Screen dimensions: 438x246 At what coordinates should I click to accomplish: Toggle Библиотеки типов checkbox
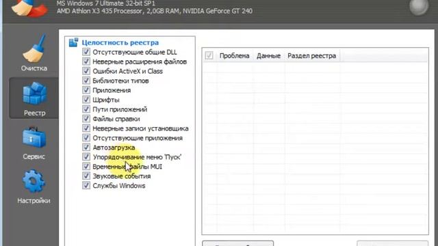coord(86,81)
